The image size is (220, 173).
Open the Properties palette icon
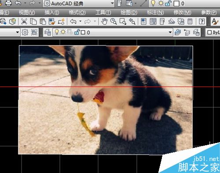tap(143, 22)
